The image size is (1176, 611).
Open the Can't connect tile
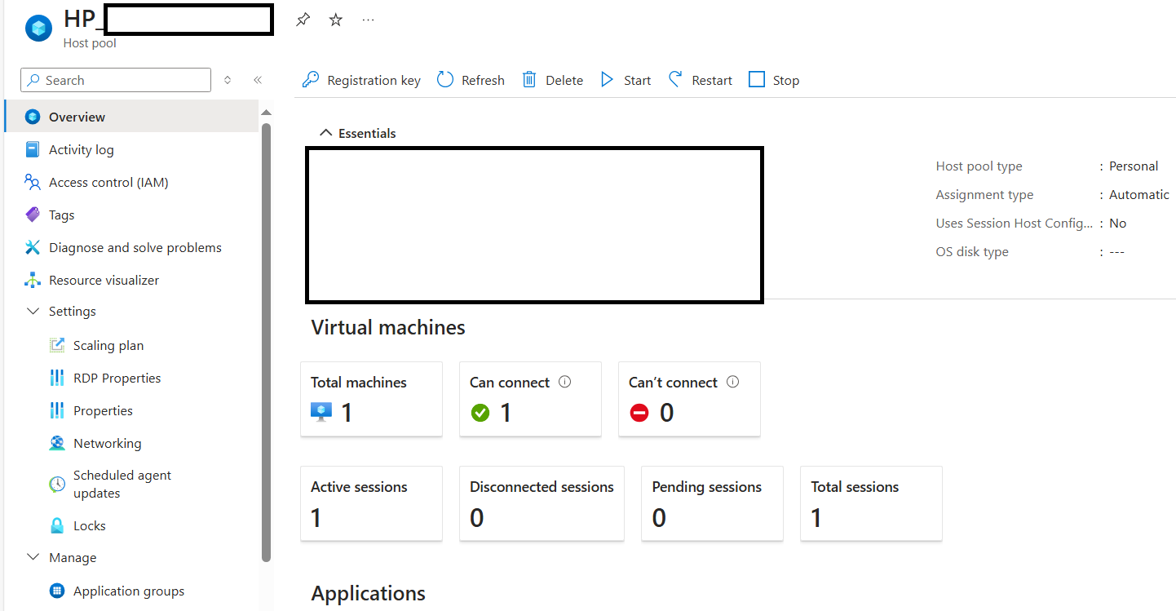click(689, 399)
